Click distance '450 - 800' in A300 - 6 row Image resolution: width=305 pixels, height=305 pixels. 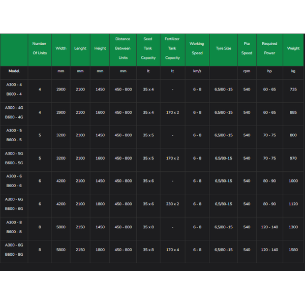(123, 181)
